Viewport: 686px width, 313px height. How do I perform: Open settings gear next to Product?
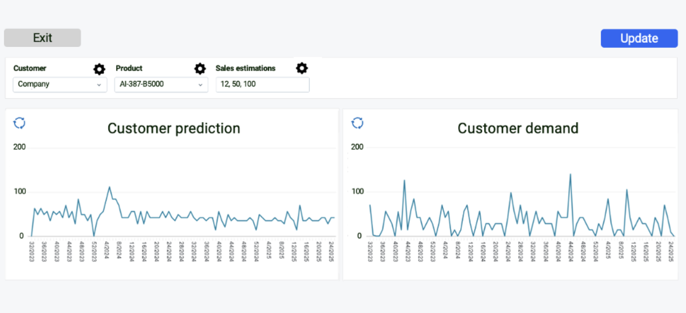(200, 69)
